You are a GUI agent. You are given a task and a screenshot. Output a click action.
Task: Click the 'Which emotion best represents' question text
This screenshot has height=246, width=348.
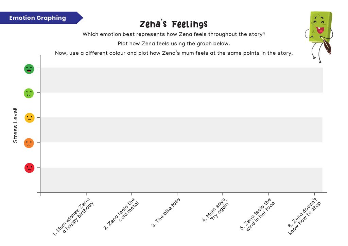(x=174, y=34)
